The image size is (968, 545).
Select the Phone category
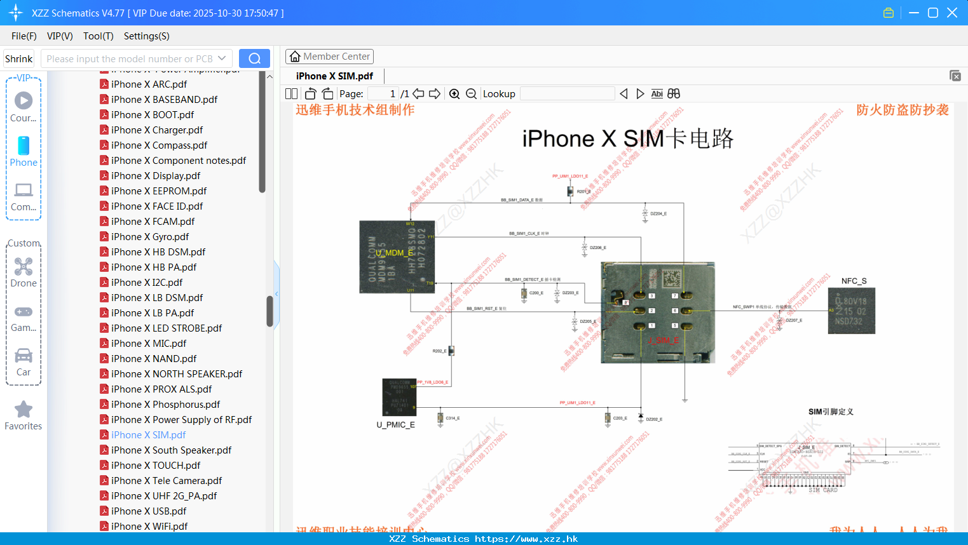point(24,151)
